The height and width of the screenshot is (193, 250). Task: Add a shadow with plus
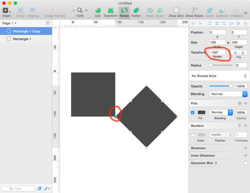pos(246,148)
